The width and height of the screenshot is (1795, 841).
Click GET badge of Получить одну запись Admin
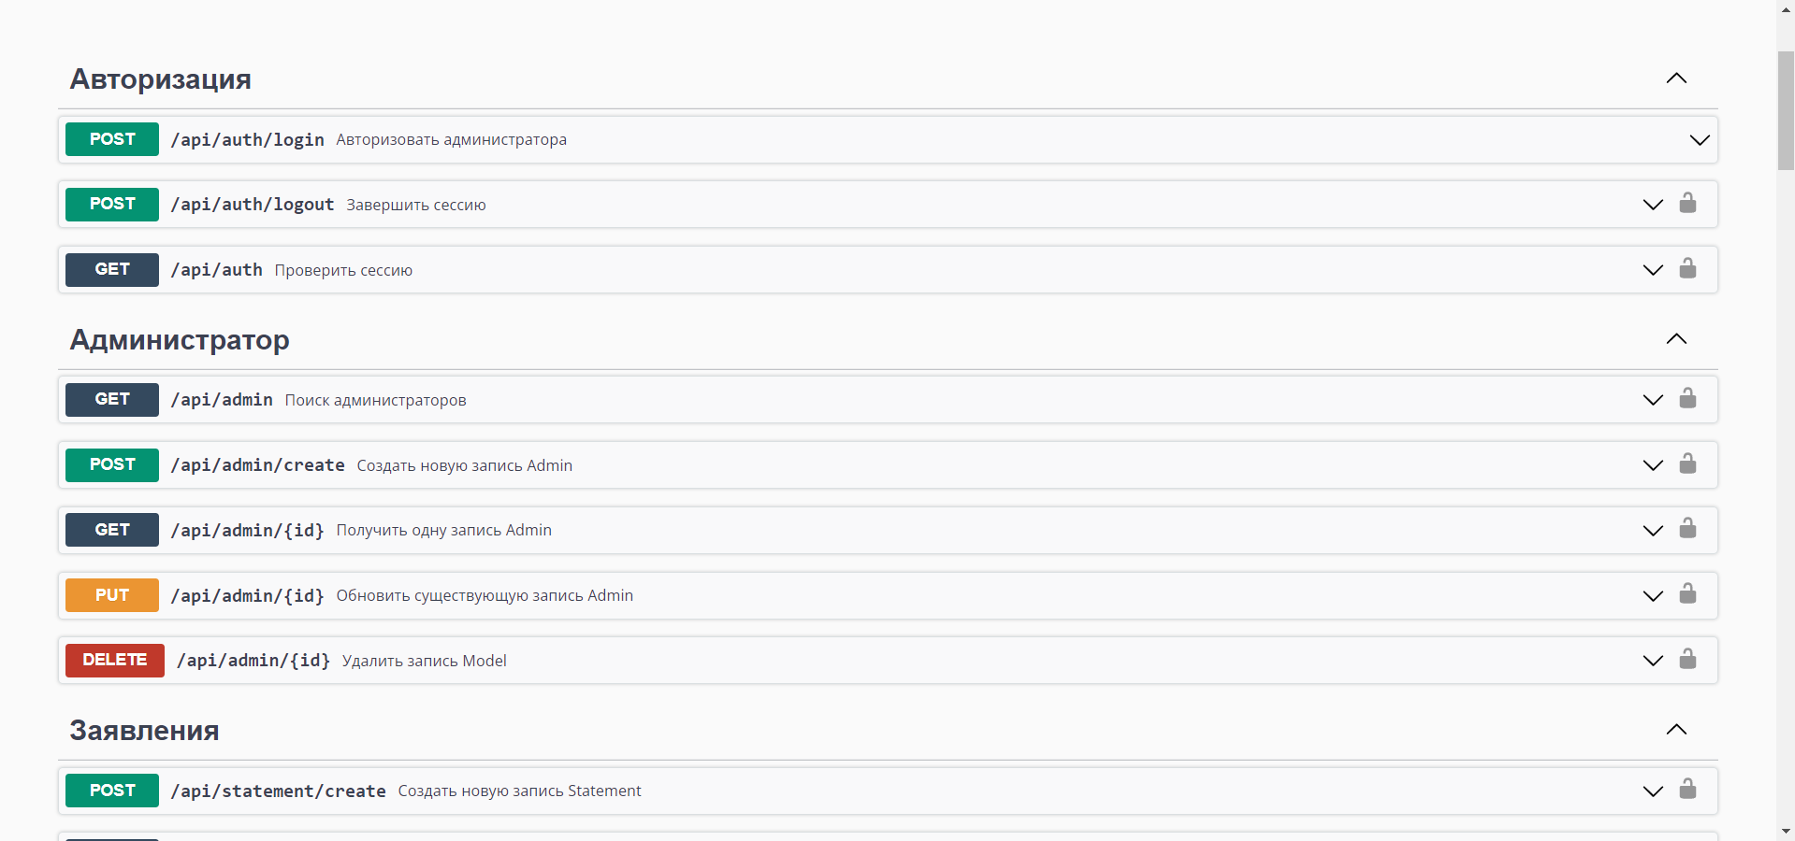[x=112, y=530]
